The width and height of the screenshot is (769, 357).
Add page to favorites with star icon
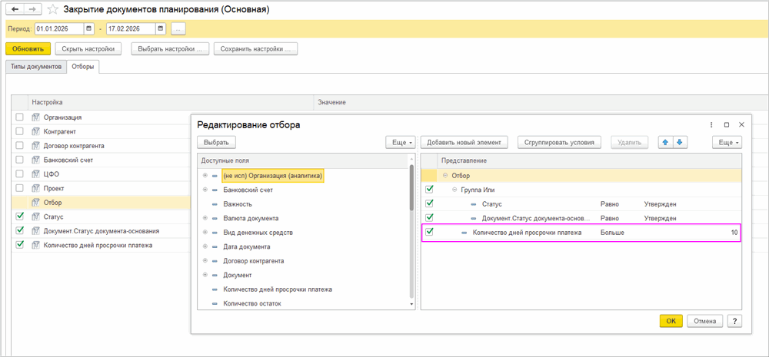(52, 9)
